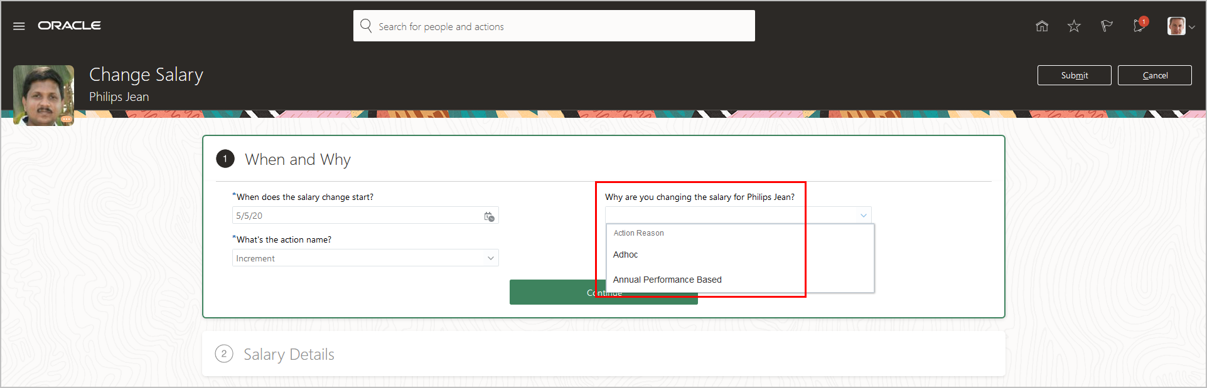
Task: Select the Adhoc action reason
Action: tap(625, 254)
